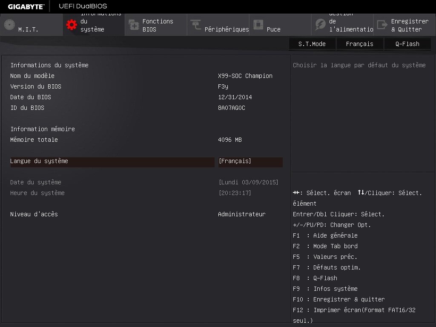
Task: Select the Administrateur access level value
Action: click(x=241, y=214)
